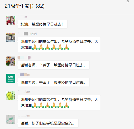Open the storefront avatar profile

point(11,37)
